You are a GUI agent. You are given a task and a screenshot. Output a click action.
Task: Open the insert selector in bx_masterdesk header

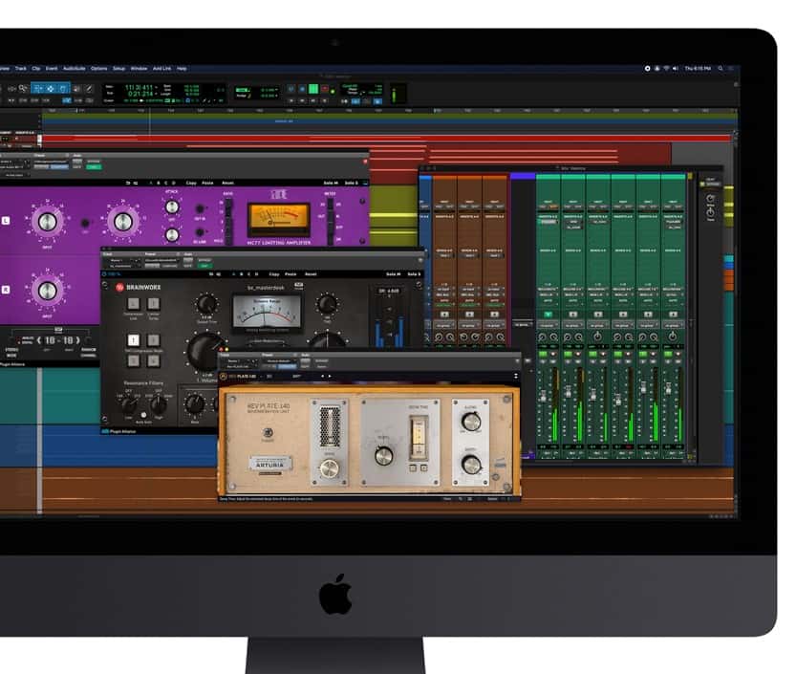(120, 266)
